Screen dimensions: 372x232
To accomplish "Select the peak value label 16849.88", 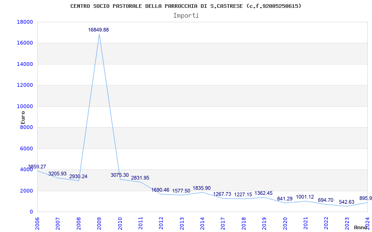I will (99, 30).
